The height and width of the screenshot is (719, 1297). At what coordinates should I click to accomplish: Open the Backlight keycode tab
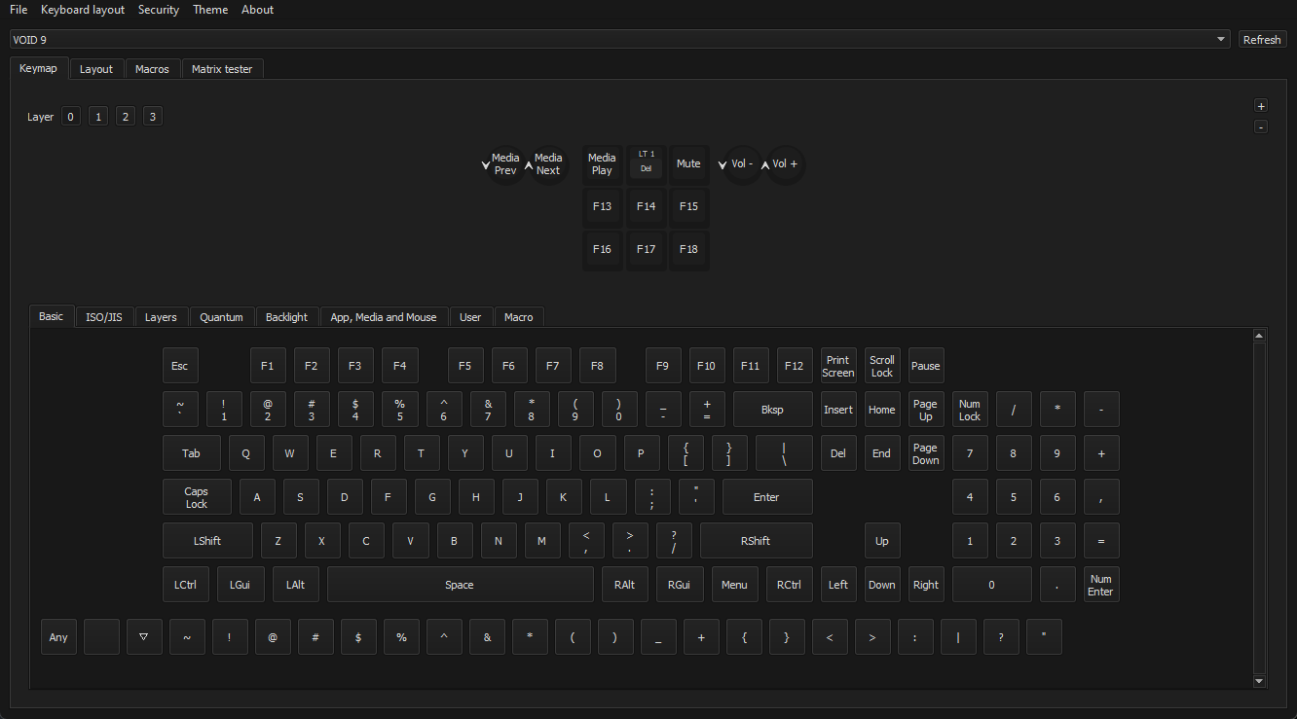click(x=286, y=317)
